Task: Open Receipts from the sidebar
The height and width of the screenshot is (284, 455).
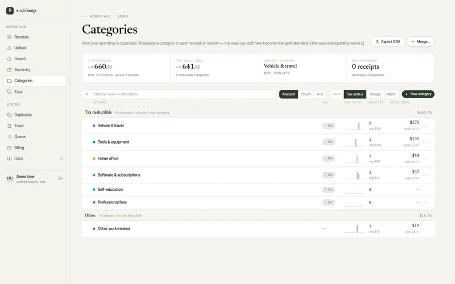Action: [35, 37]
